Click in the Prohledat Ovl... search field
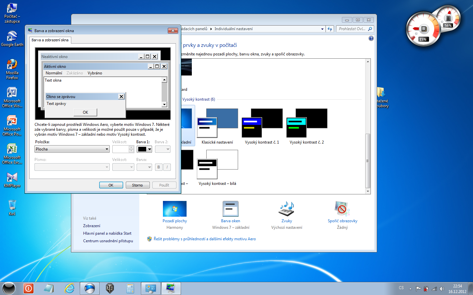473x295 pixels. 351,29
